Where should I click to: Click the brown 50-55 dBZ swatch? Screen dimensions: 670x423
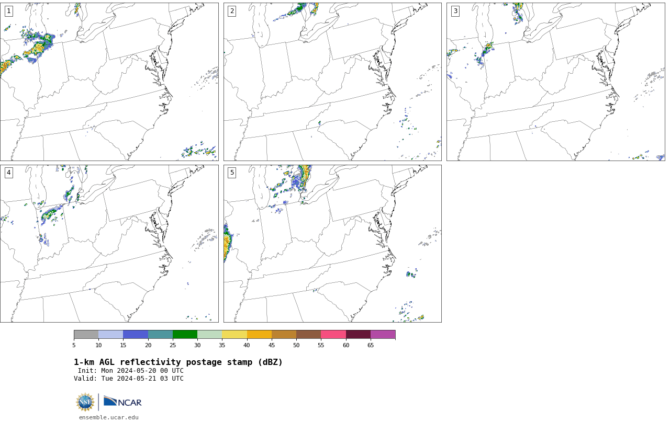308,335
